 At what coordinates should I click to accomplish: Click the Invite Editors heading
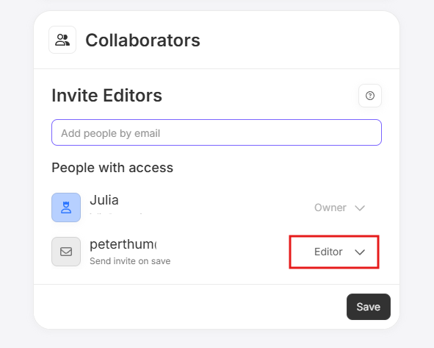106,96
